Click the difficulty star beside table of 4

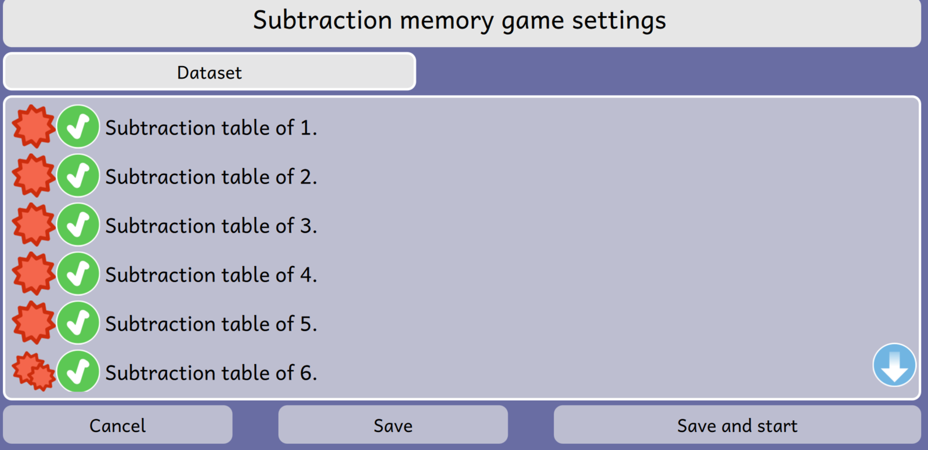34,273
